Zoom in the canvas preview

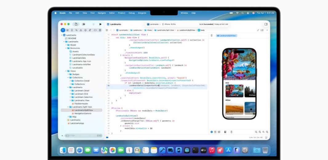(267, 132)
